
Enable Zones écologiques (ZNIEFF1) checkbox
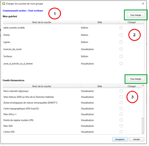click(121, 103)
